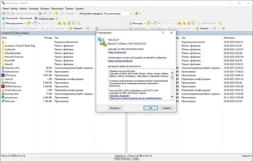Expand the right panel 'Новый' dropdown arrow
This screenshot has width=253, height=162.
pyautogui.click(x=209, y=28)
